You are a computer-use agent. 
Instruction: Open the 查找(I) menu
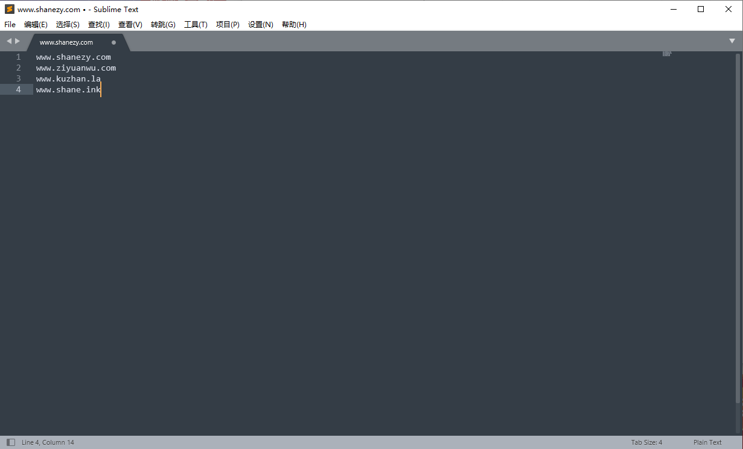pyautogui.click(x=98, y=24)
